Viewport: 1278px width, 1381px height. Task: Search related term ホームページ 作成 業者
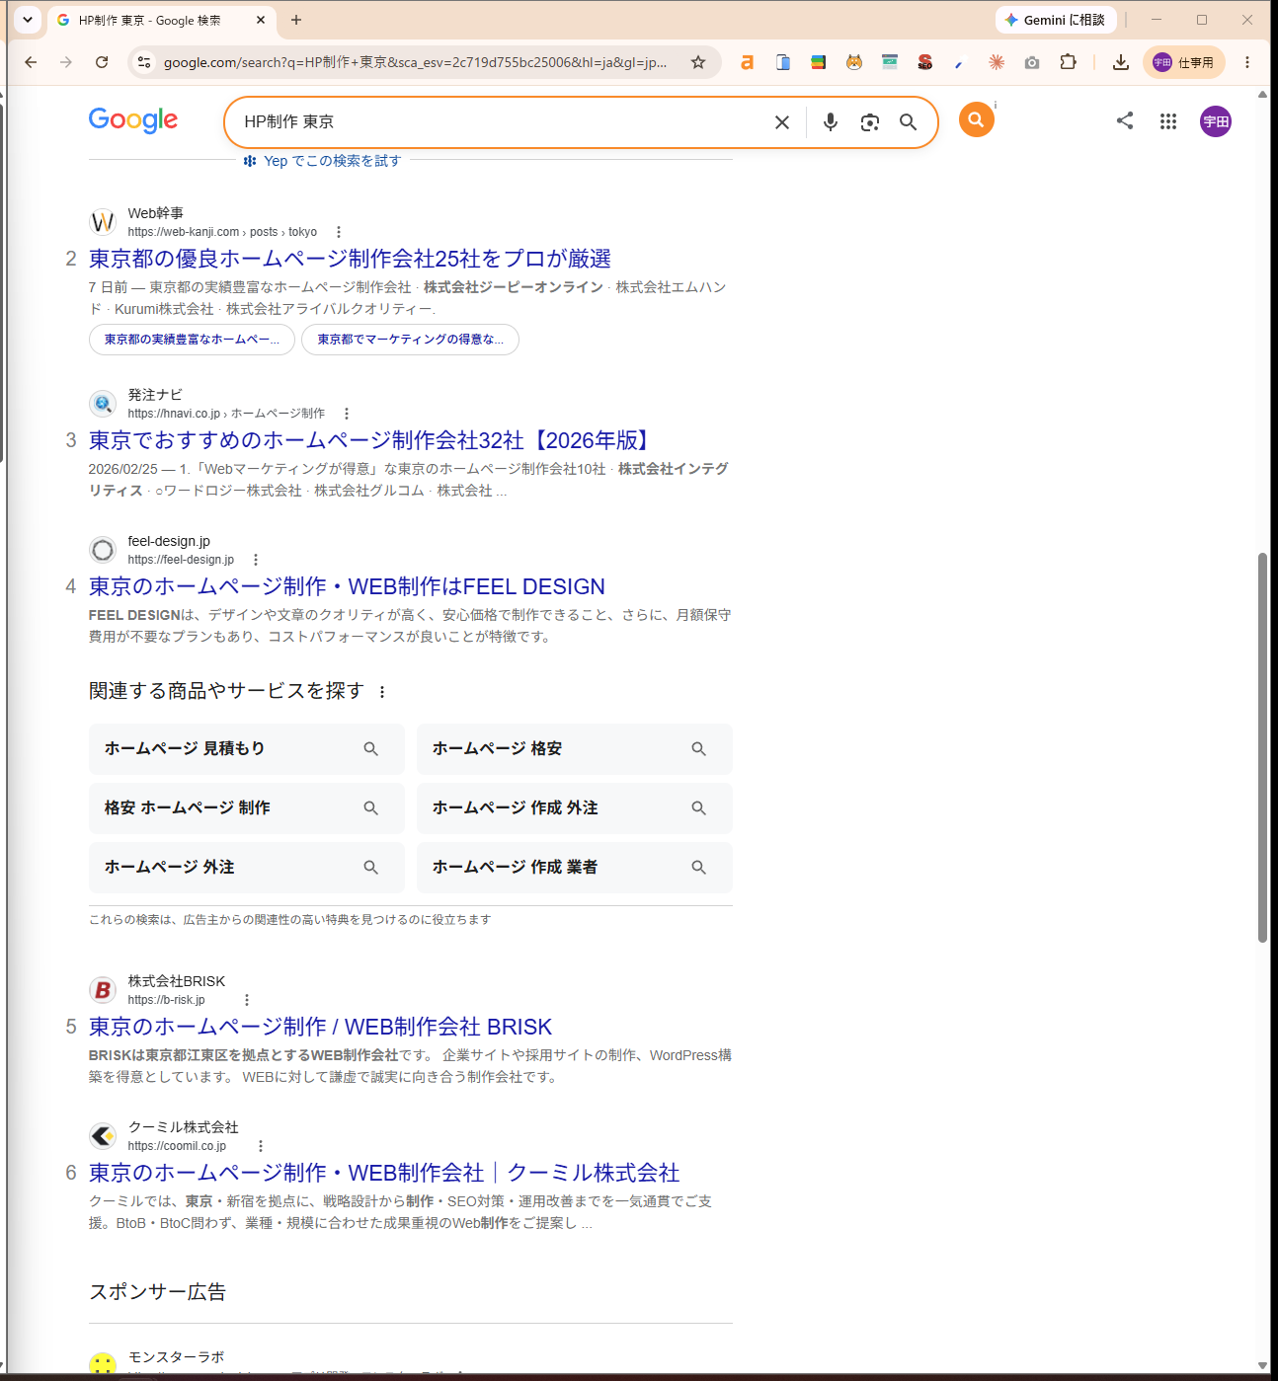pos(574,868)
